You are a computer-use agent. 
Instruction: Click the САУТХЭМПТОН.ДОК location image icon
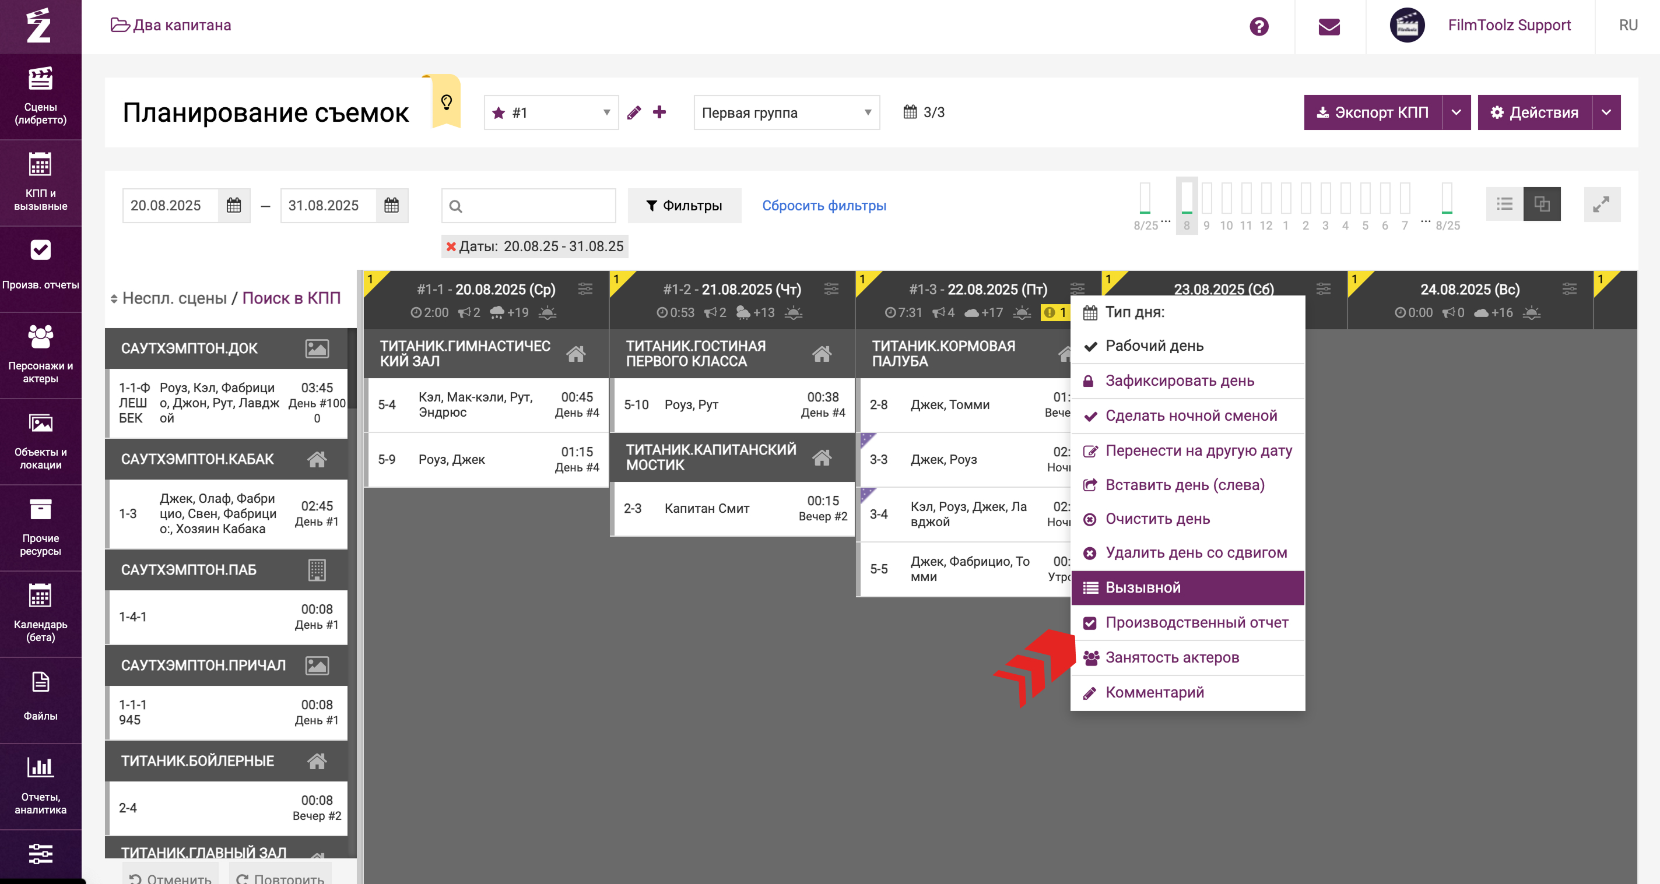point(317,348)
